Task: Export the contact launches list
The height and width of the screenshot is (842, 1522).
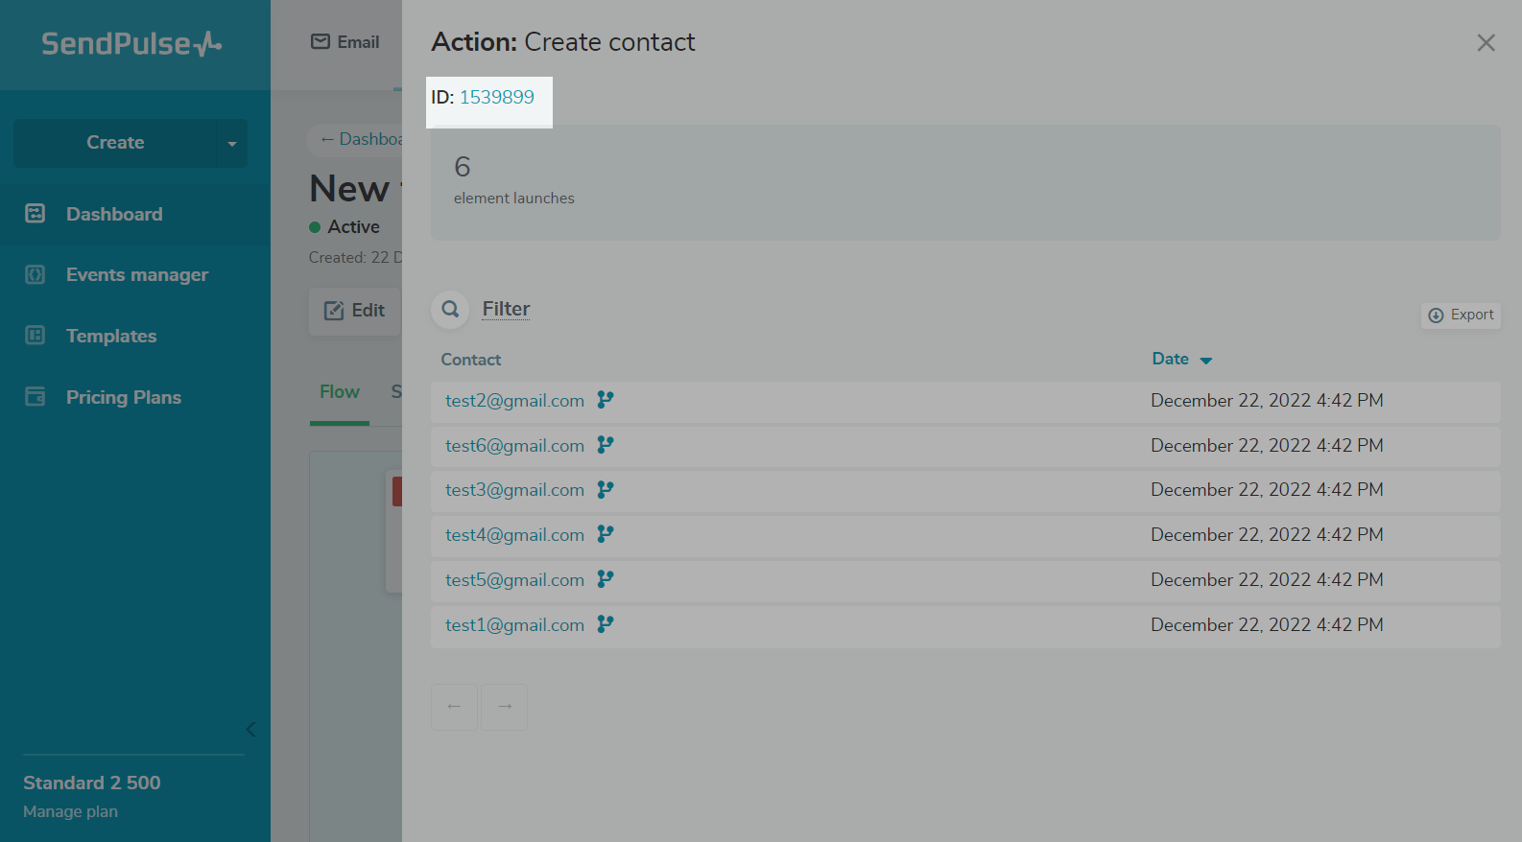Action: click(1461, 316)
